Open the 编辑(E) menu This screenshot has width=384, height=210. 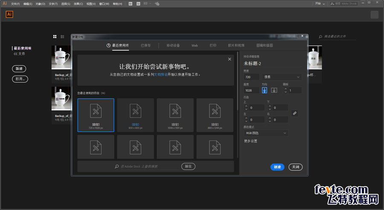(28, 4)
